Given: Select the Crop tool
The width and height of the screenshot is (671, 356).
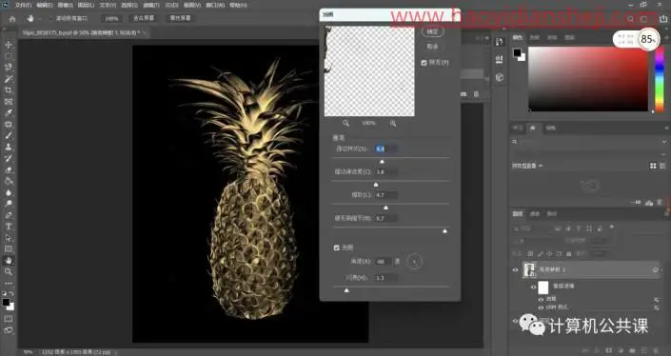Looking at the screenshot, I should (x=9, y=90).
